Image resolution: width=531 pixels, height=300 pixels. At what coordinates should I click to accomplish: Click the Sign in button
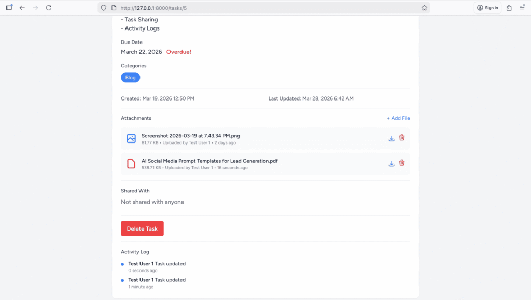pos(487,8)
